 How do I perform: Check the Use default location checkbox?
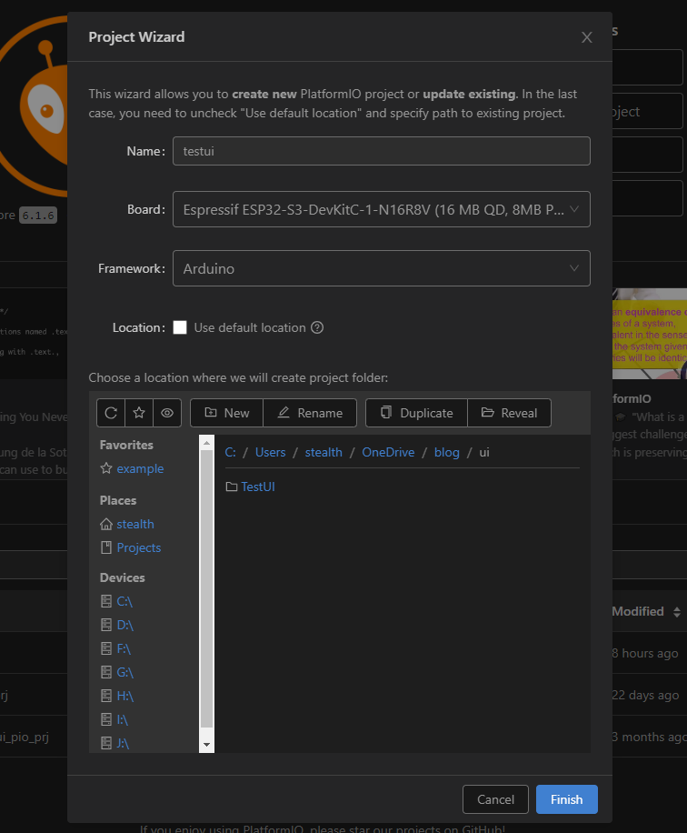(x=180, y=327)
